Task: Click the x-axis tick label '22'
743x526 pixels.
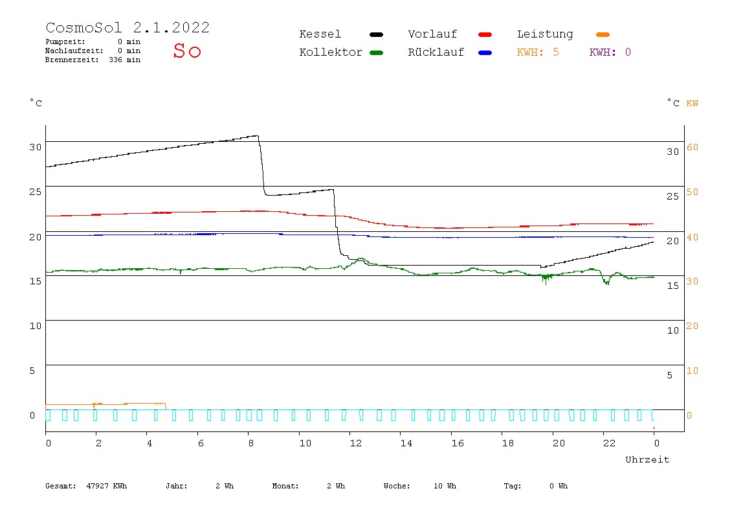Action: (609, 444)
